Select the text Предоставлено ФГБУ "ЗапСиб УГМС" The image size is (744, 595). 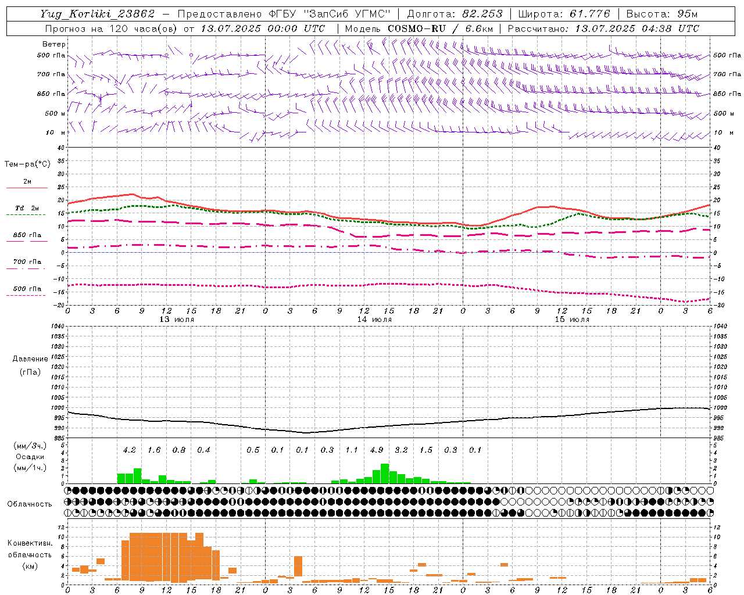click(x=284, y=14)
